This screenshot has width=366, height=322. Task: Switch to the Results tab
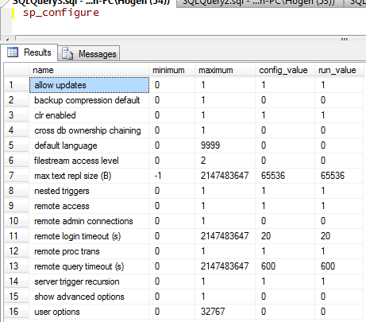[x=29, y=52]
